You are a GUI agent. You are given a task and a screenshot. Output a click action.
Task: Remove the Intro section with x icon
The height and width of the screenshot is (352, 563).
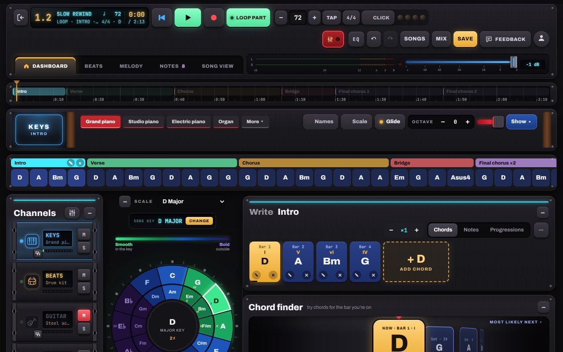click(80, 163)
